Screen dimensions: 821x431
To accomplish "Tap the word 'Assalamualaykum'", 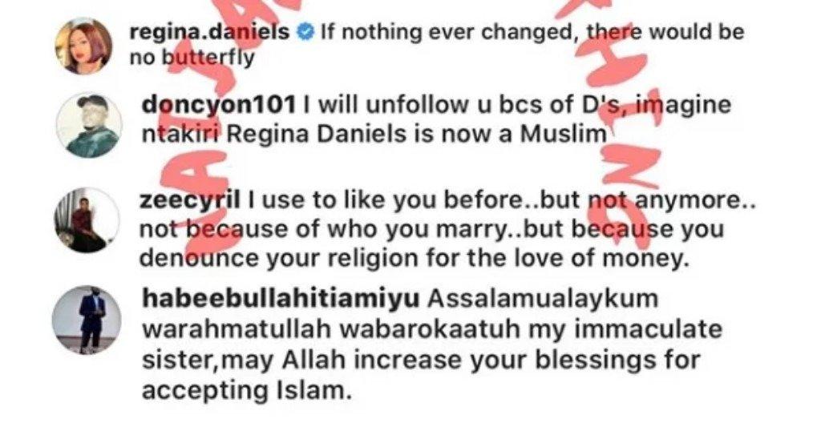I will point(543,299).
